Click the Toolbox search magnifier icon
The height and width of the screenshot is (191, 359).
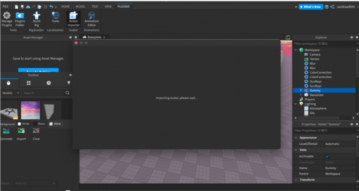67,93
